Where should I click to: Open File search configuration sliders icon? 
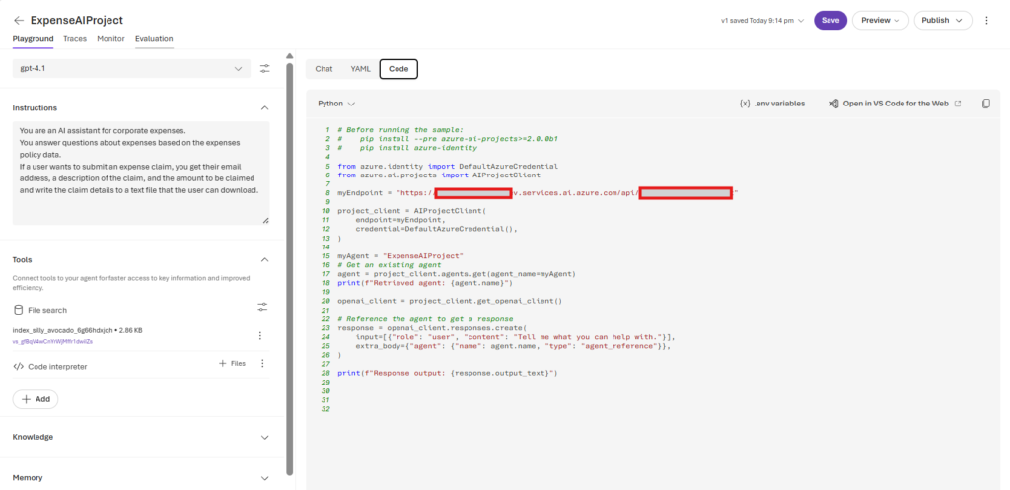[x=262, y=308]
